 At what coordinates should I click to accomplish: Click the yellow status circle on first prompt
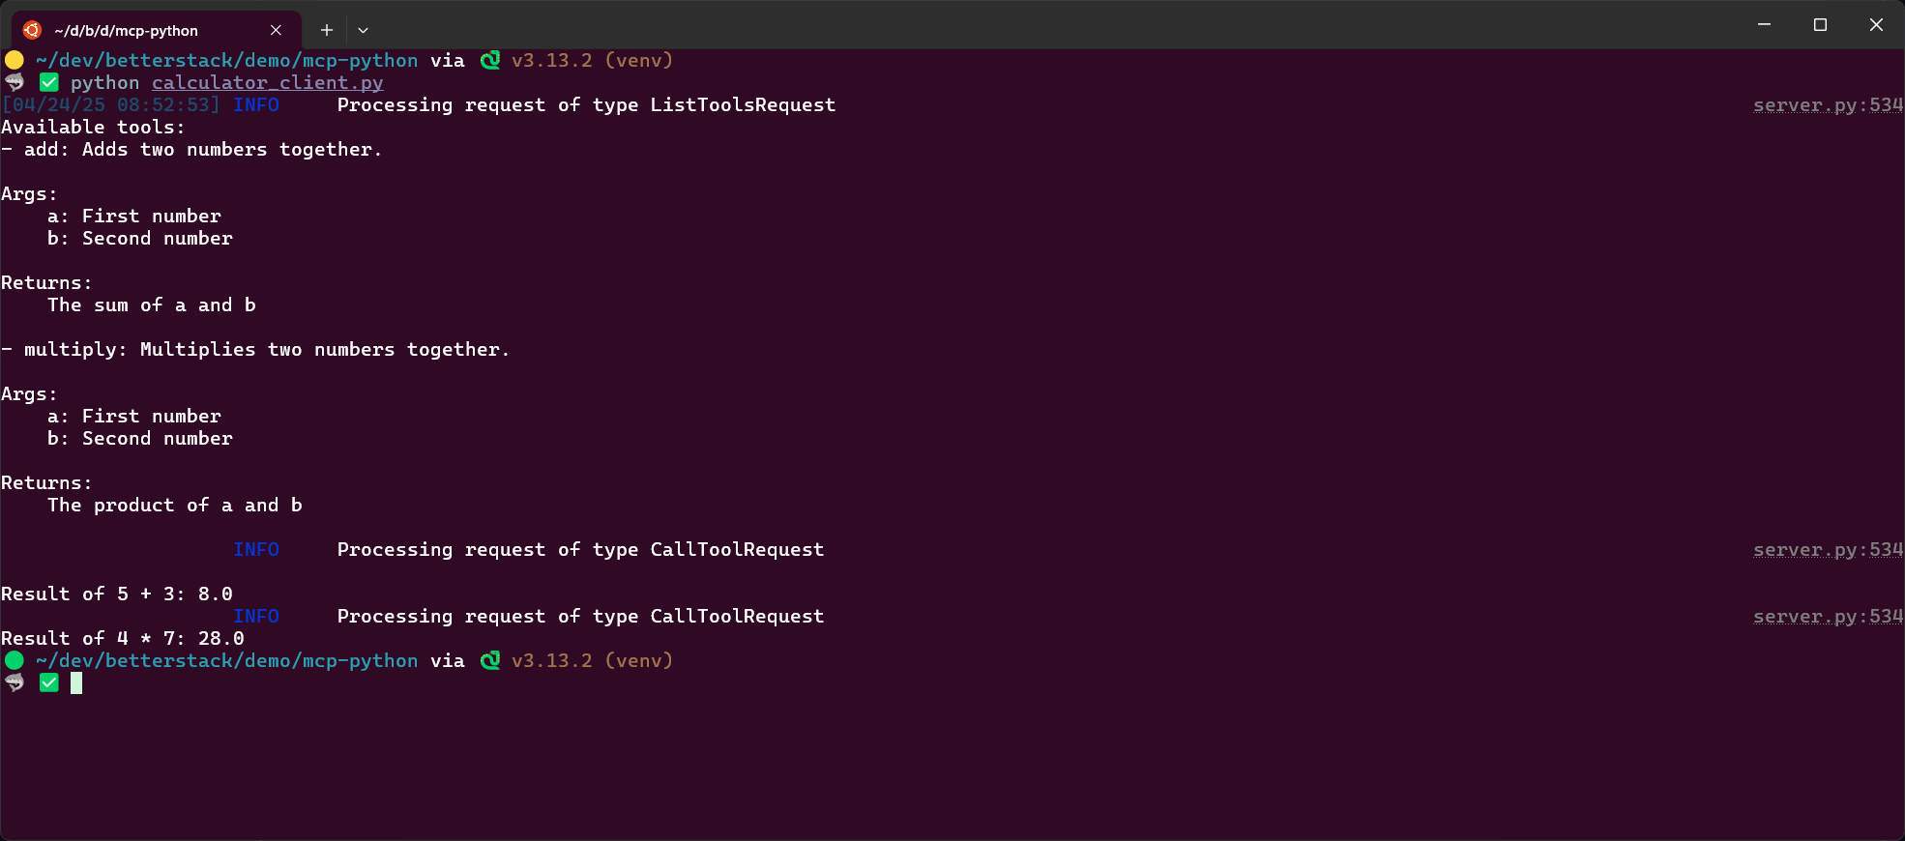[x=15, y=60]
